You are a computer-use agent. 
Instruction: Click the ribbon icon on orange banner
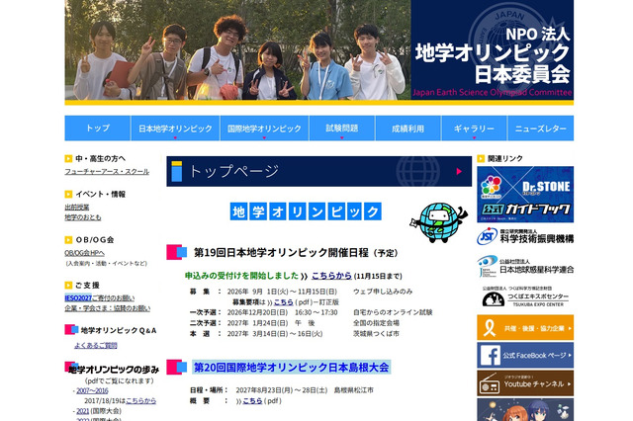pos(490,328)
